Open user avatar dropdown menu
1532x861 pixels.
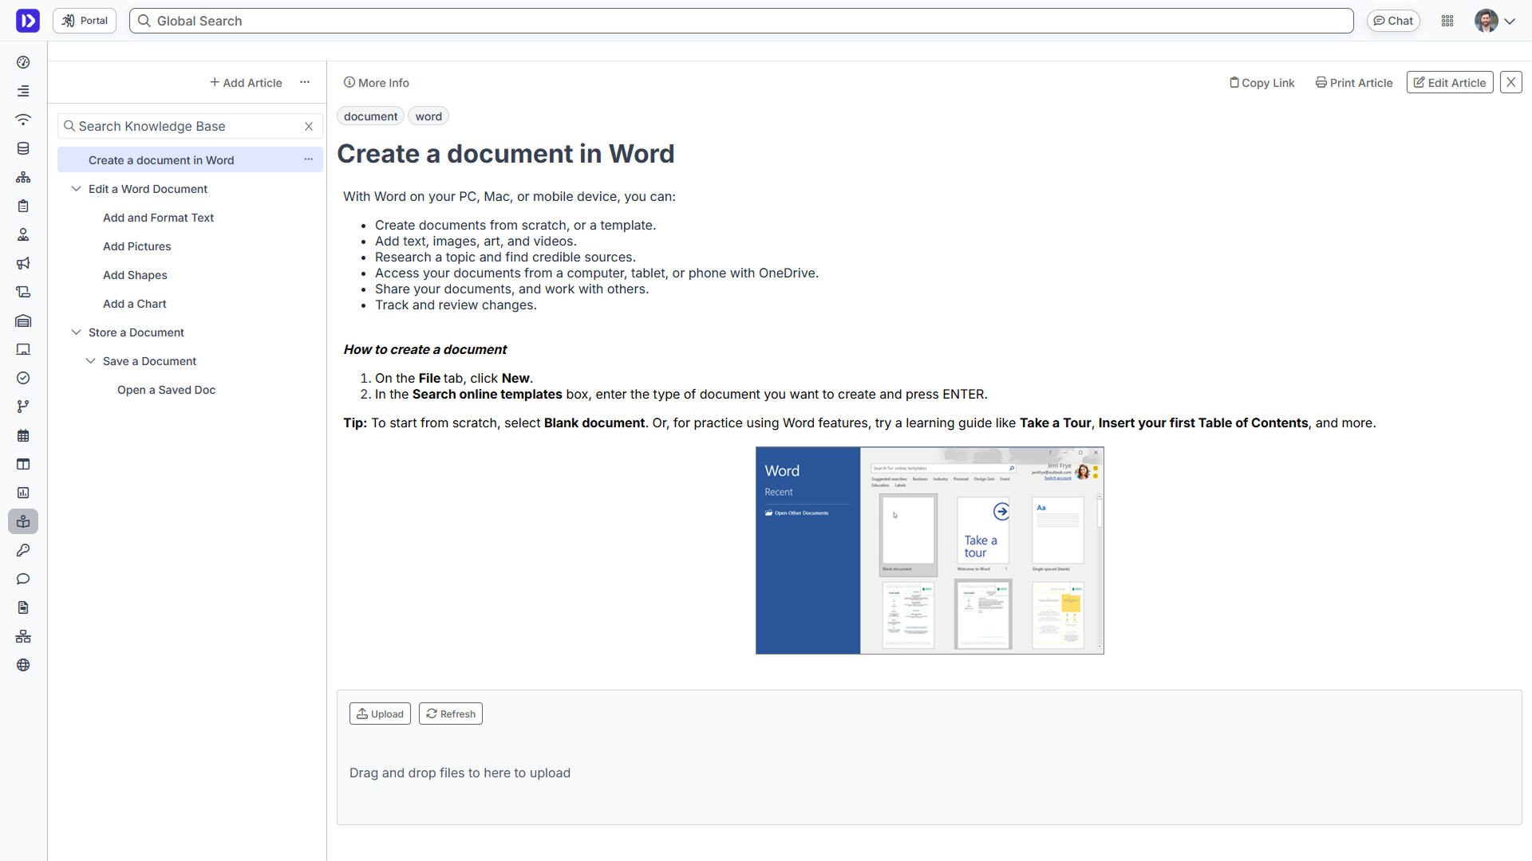pyautogui.click(x=1495, y=21)
